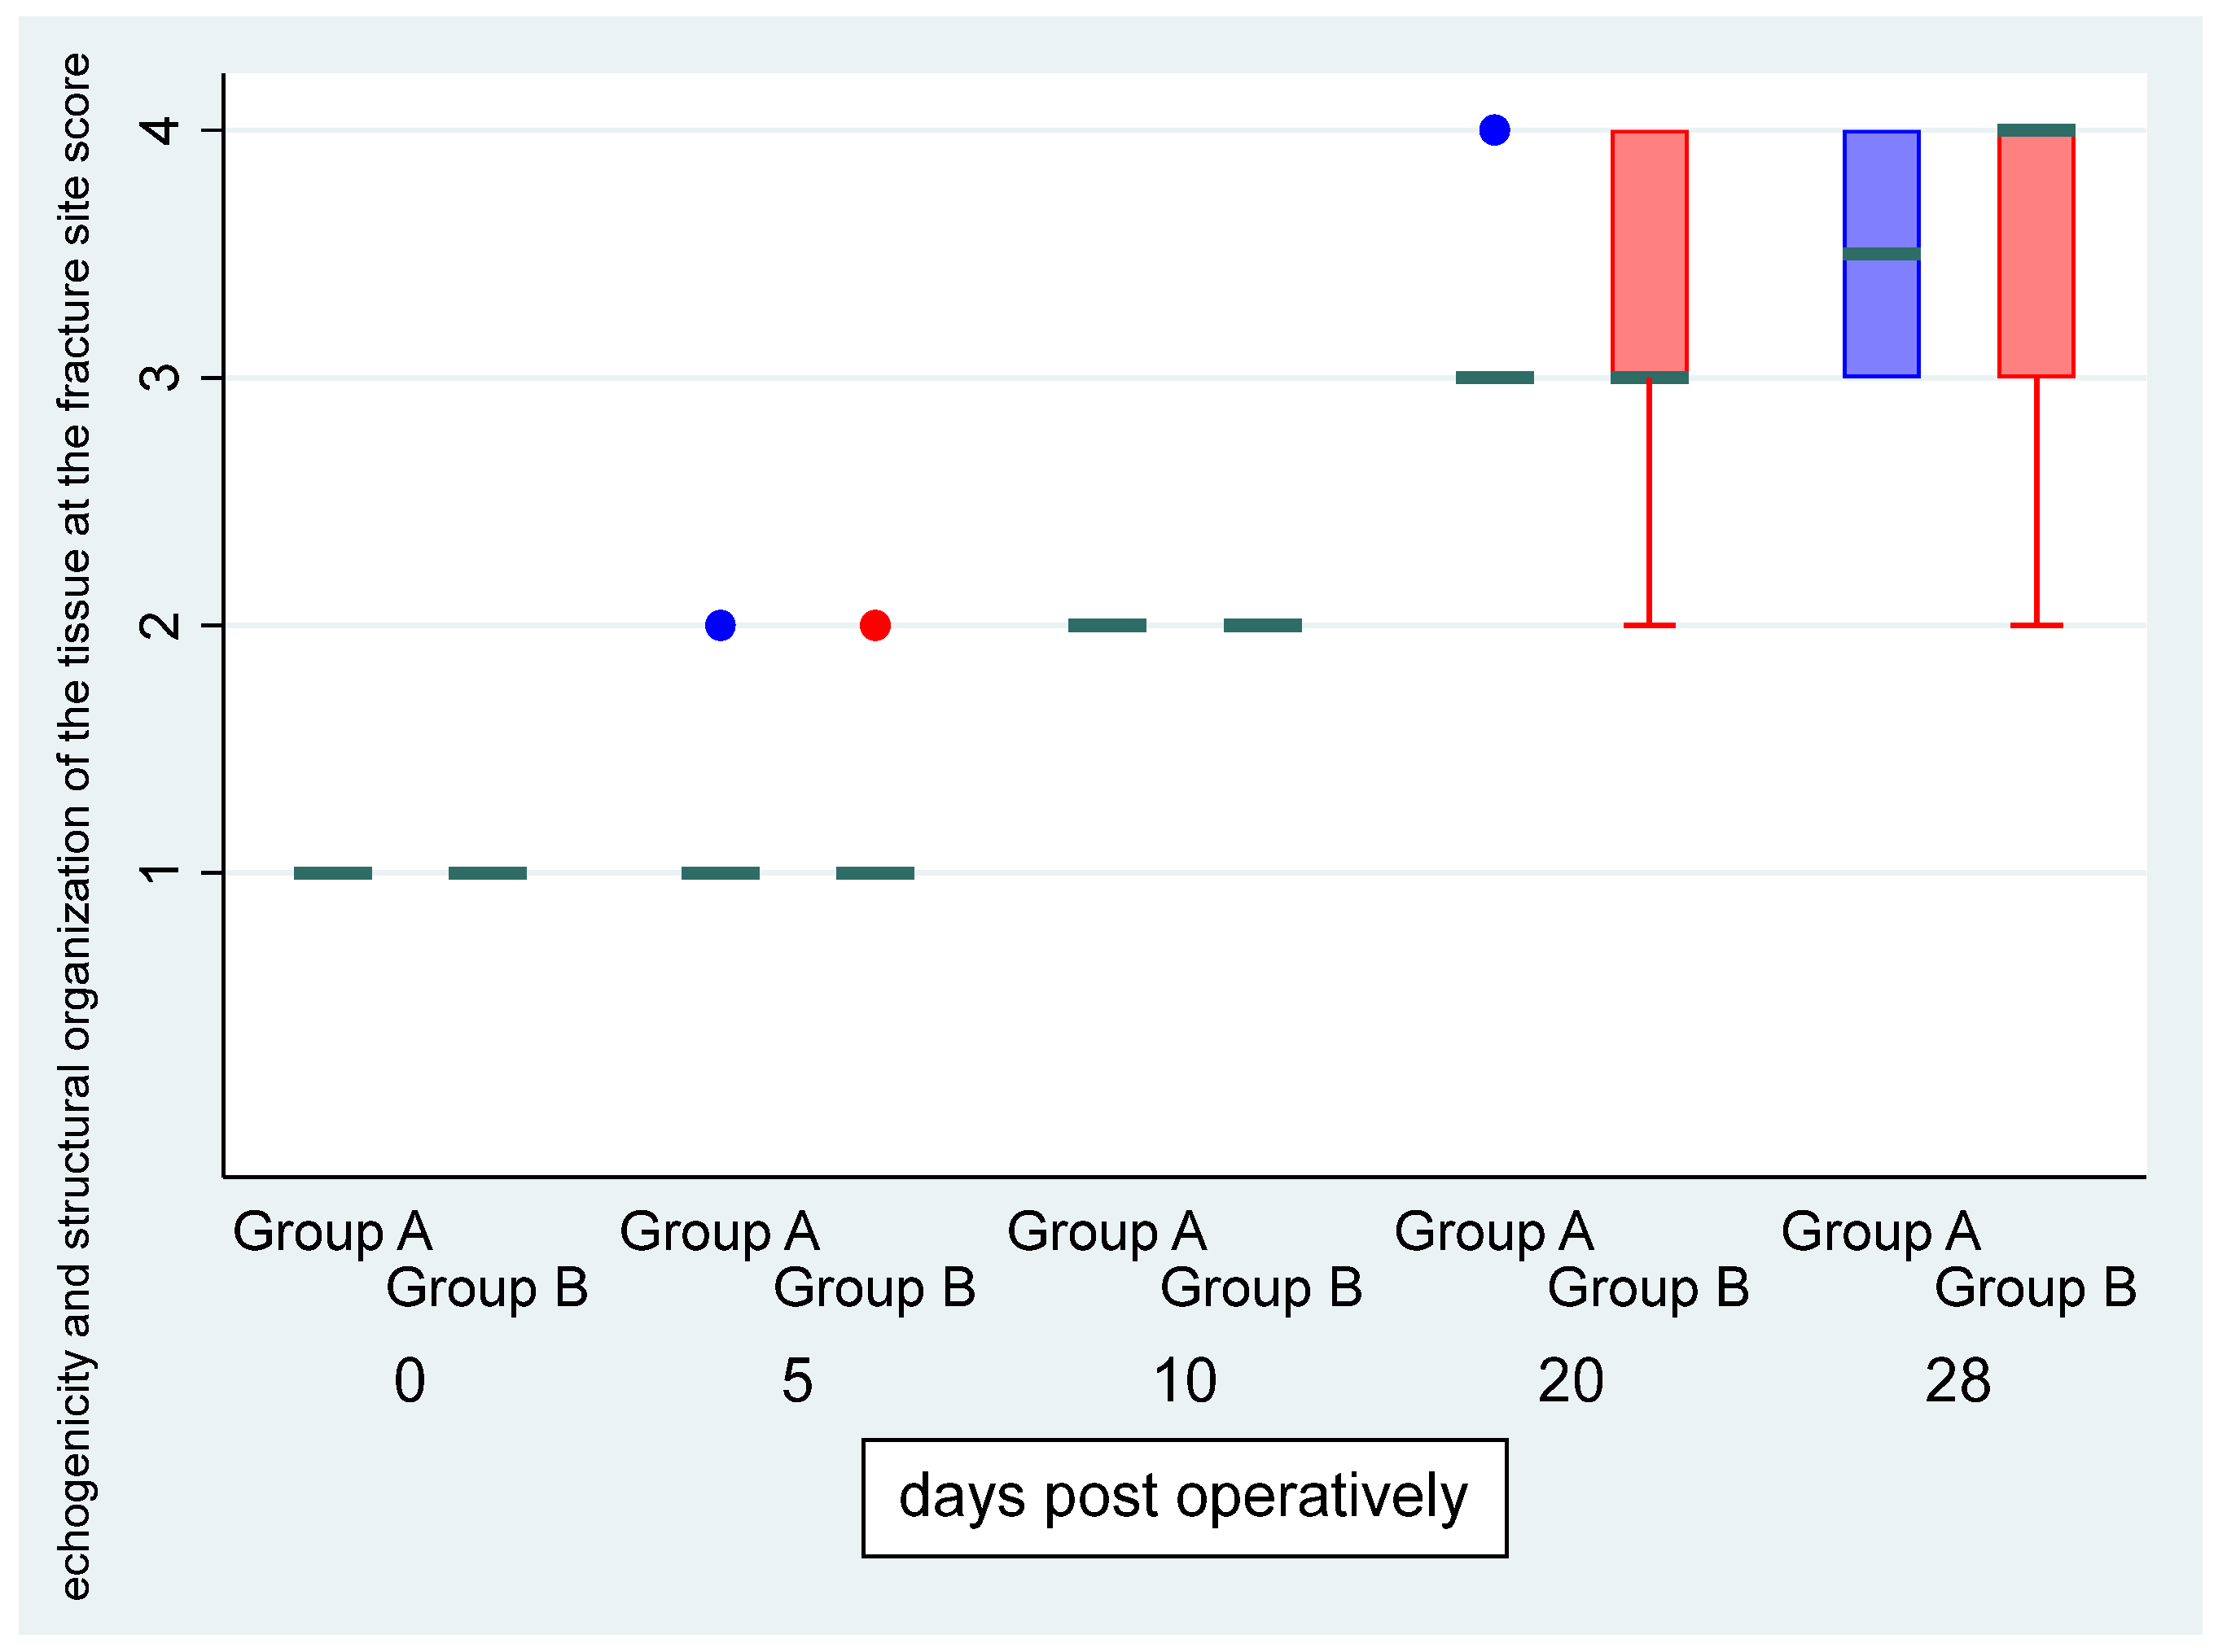Click the y-axis tick label 1
2227x1652 pixels.
tap(161, 873)
